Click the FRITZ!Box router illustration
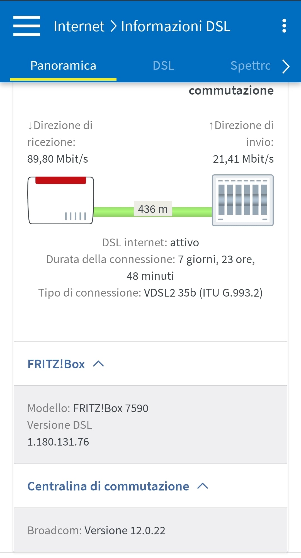Image resolution: width=301 pixels, height=558 pixels. (61, 200)
